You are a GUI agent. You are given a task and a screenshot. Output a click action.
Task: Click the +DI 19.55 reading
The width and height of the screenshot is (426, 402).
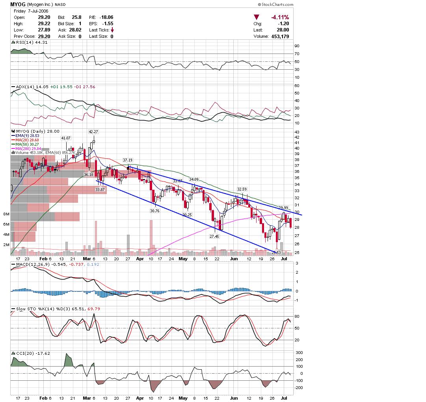pyautogui.click(x=61, y=87)
